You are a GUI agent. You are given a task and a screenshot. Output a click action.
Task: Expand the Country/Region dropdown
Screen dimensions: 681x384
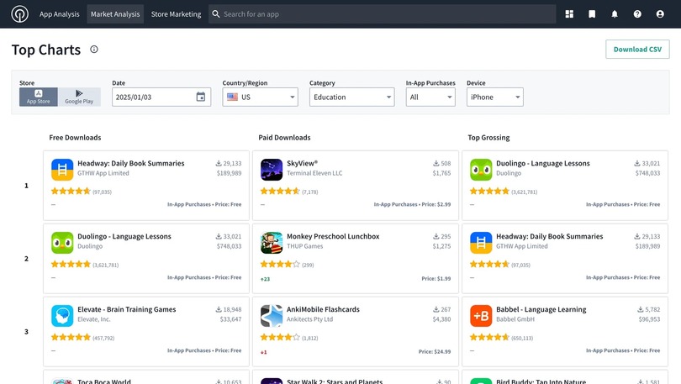tap(260, 97)
